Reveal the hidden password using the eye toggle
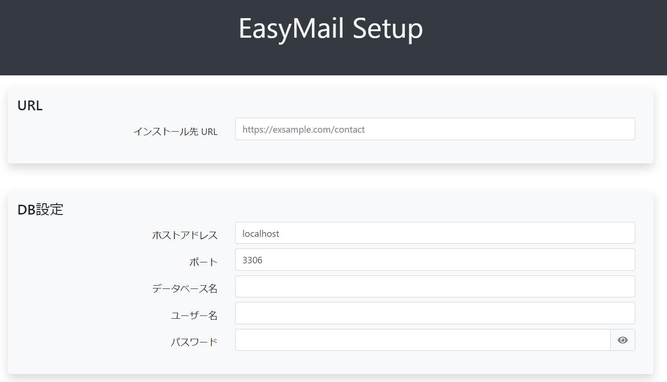Image resolution: width=667 pixels, height=382 pixels. [622, 340]
